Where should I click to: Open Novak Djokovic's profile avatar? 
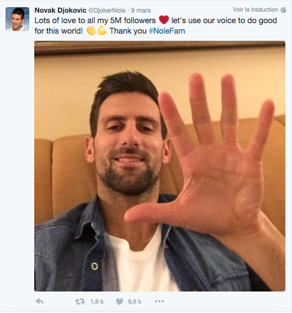click(18, 19)
